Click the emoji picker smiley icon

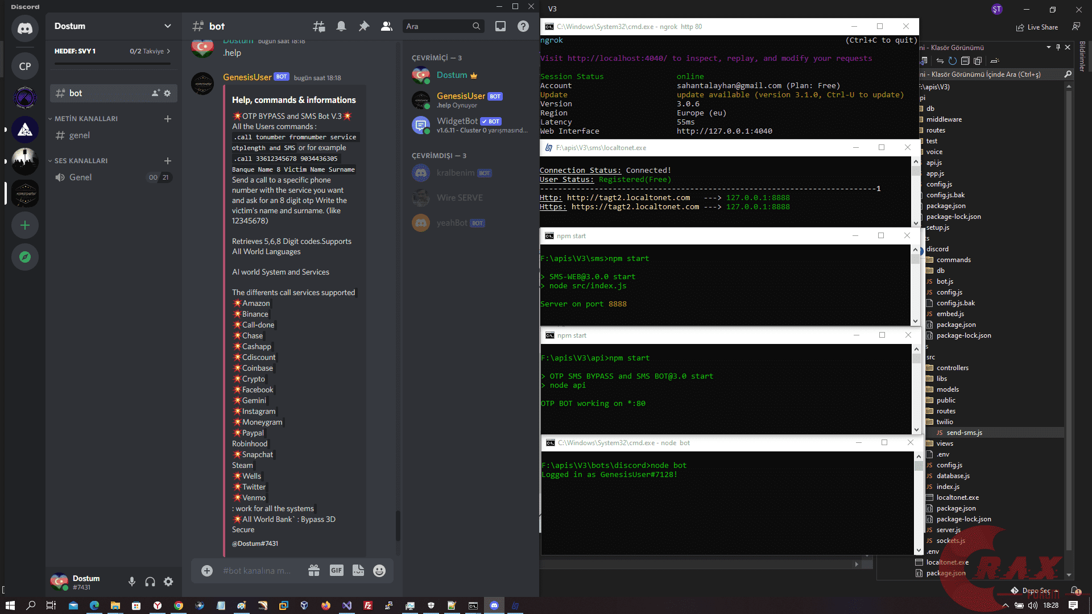379,571
